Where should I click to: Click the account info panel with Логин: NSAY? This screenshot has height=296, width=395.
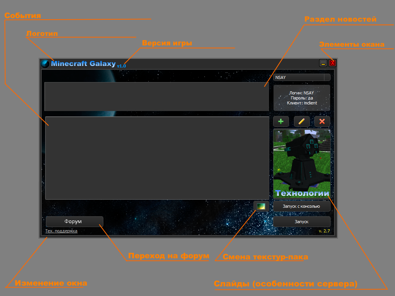pyautogui.click(x=302, y=98)
